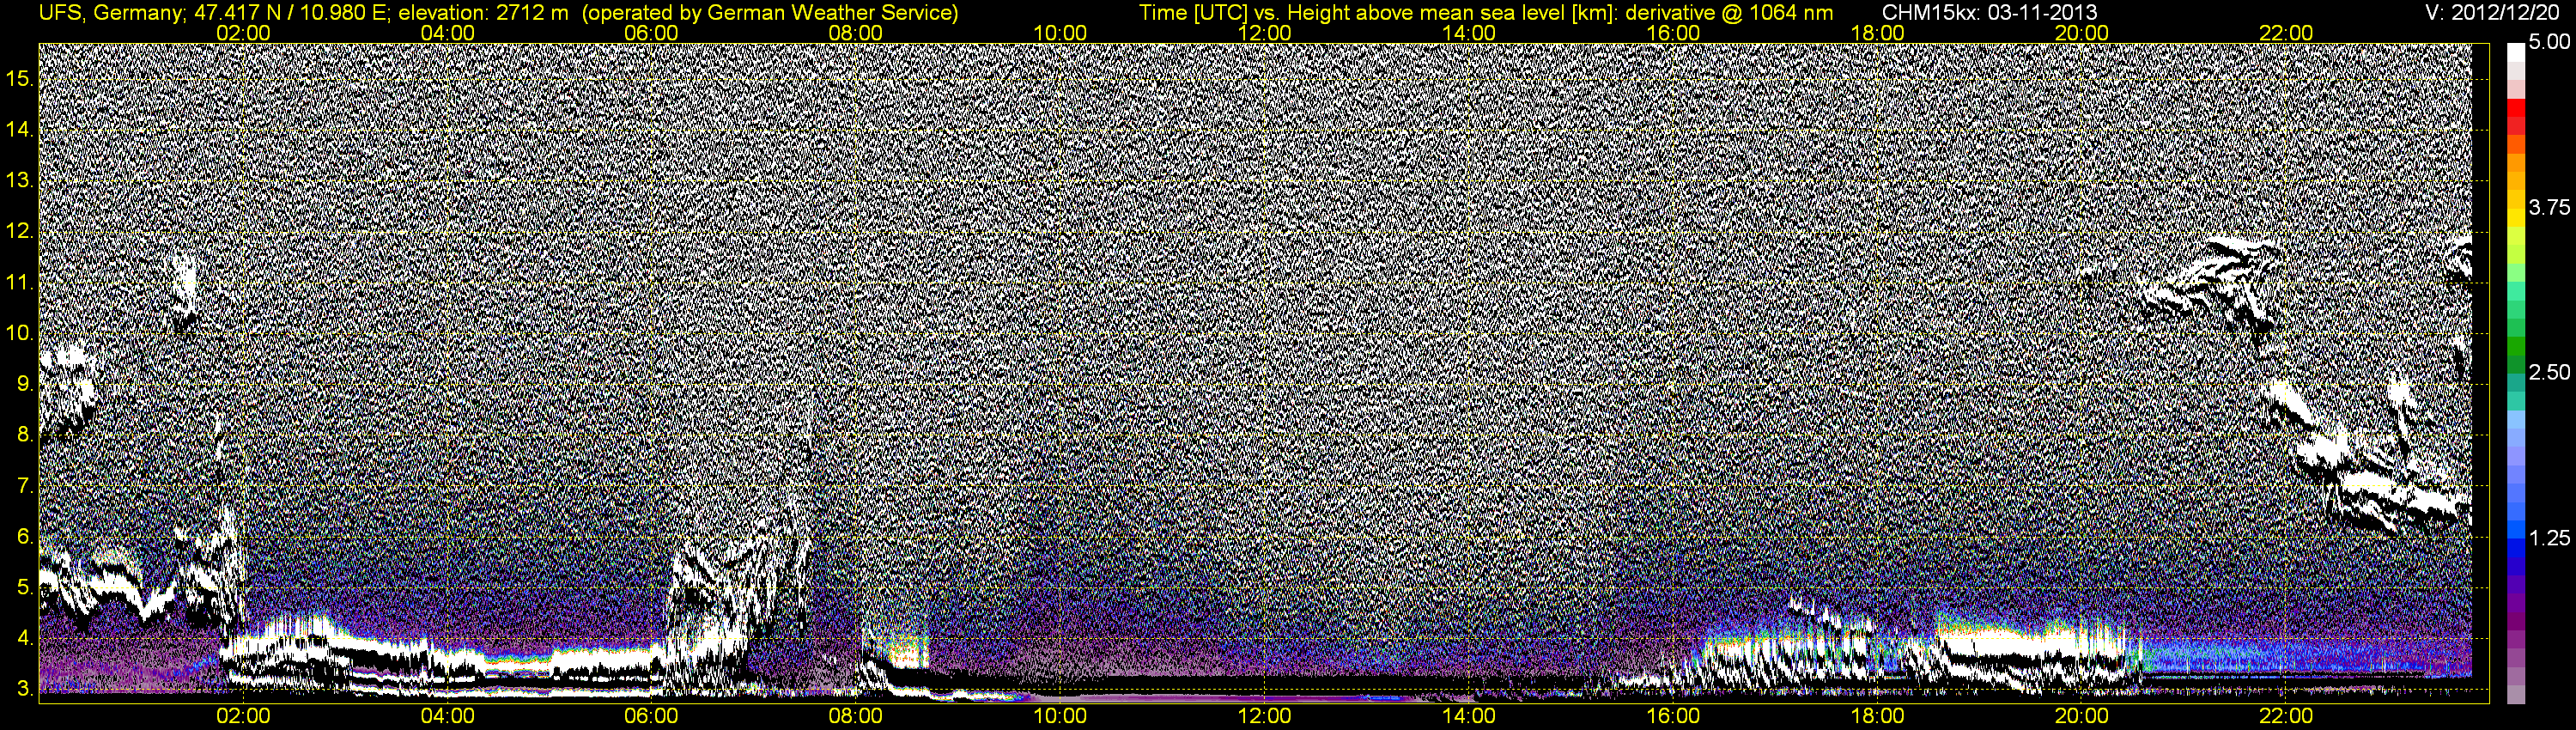
Task: Click the 5.00 value on color scale
Action: [2549, 42]
